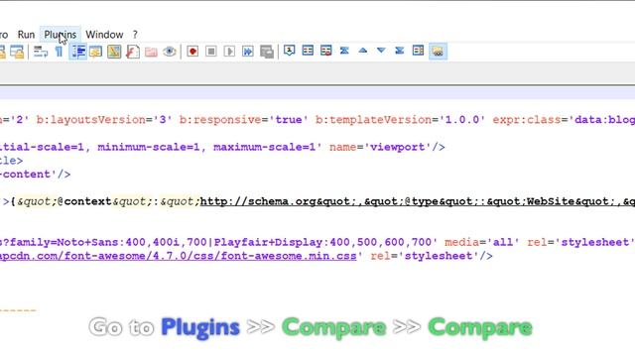
Task: Toggle document map icon
Action: coord(114,52)
